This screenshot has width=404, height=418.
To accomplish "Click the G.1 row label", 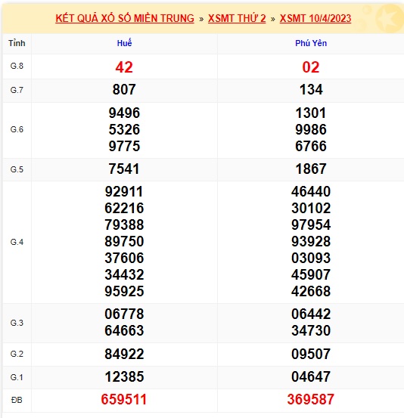I will coord(17,377).
